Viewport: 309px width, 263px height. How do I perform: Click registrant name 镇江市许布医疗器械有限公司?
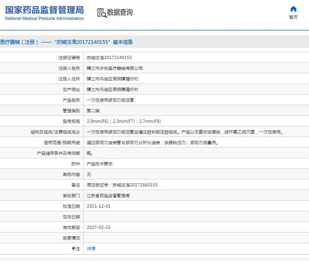(115, 68)
